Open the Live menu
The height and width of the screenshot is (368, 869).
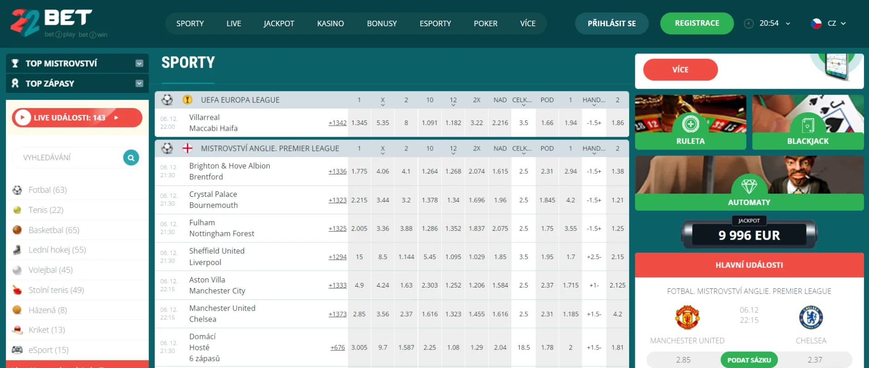(234, 23)
